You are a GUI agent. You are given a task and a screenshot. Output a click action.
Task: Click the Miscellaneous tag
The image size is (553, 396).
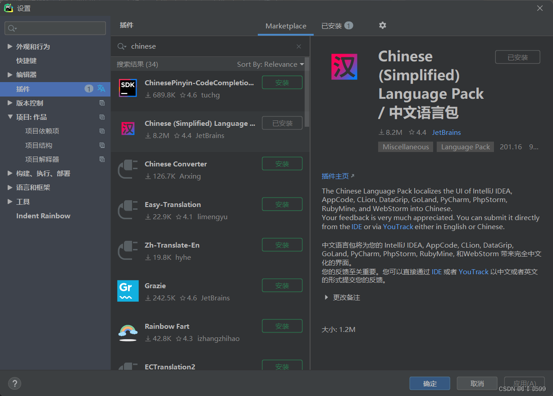click(406, 147)
